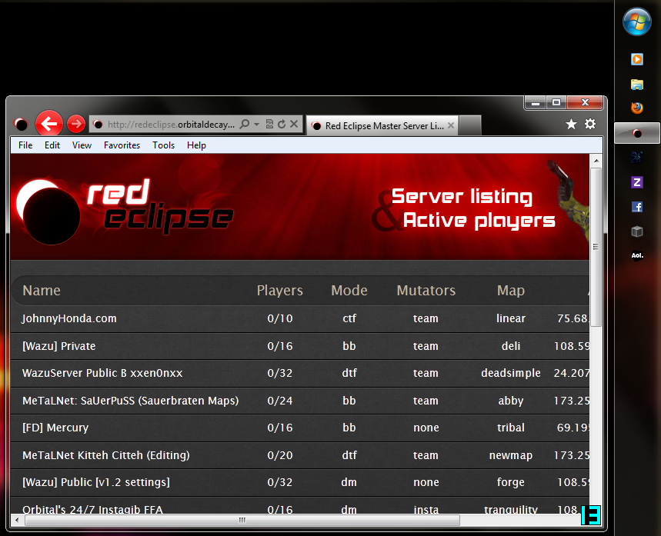This screenshot has height=536, width=661.
Task: Open the Edit menu
Action: coord(52,145)
